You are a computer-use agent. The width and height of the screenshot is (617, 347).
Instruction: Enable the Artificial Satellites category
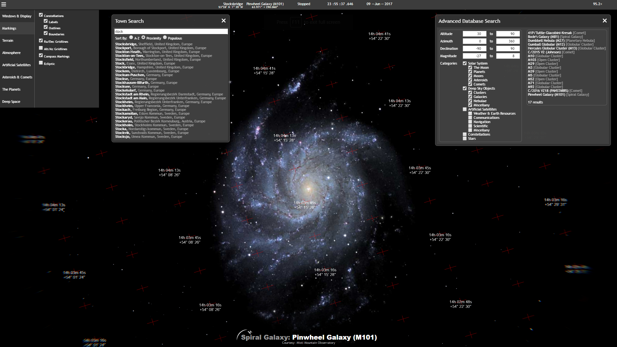point(464,109)
